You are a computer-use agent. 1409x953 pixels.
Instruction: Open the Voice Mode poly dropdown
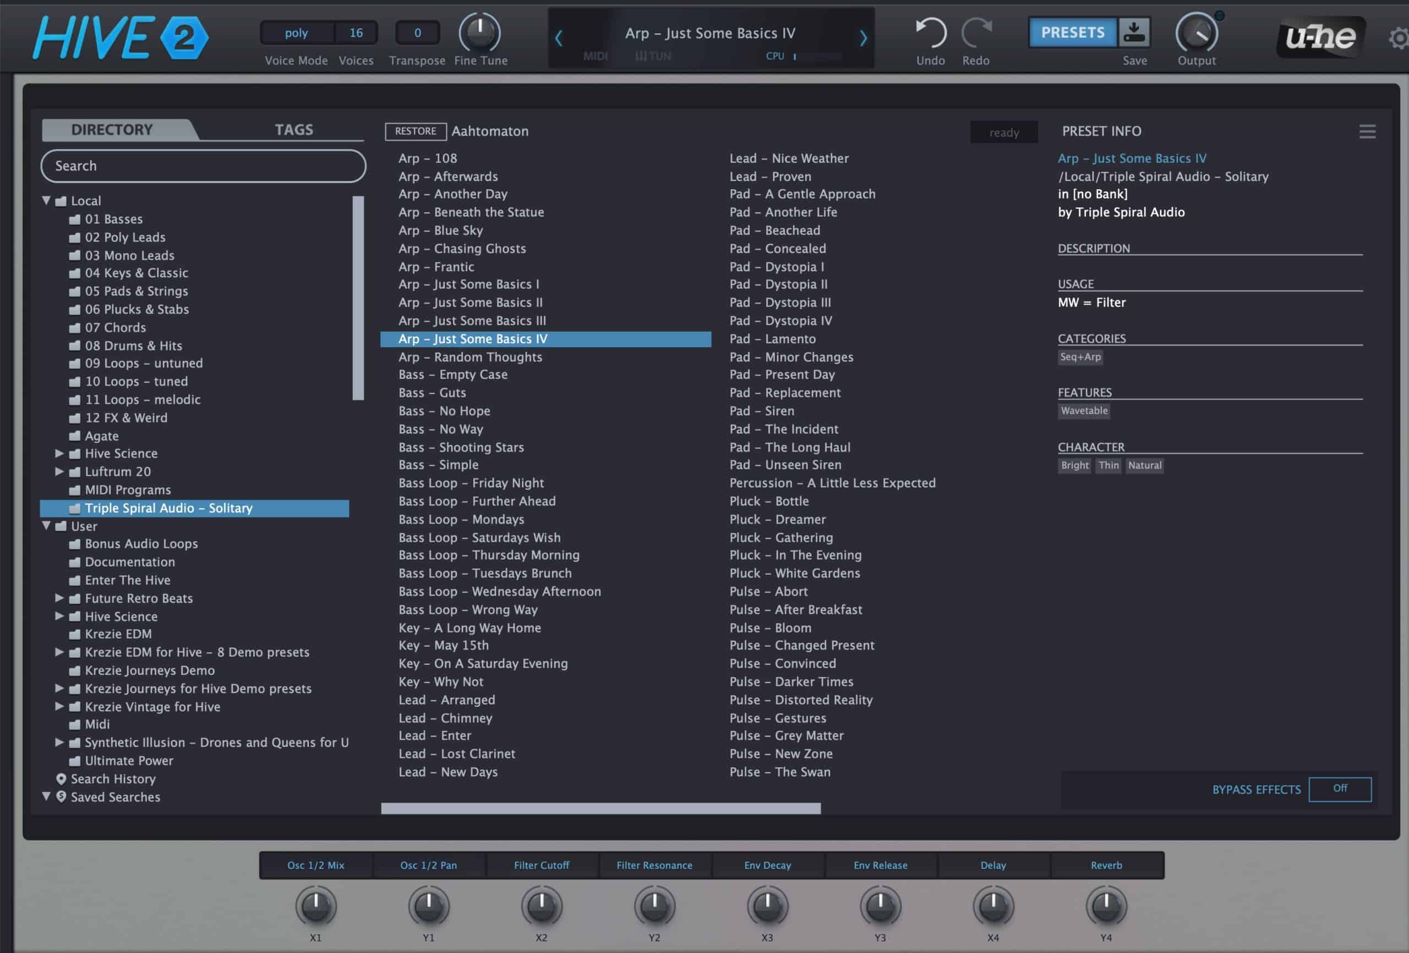click(297, 32)
